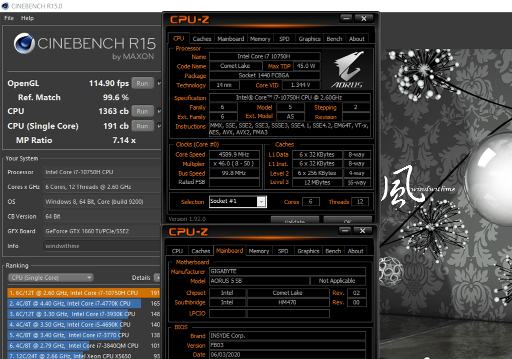
Task: Toggle the CPU test checkbox beside the 1363 cb Run button
Action: [x=159, y=111]
